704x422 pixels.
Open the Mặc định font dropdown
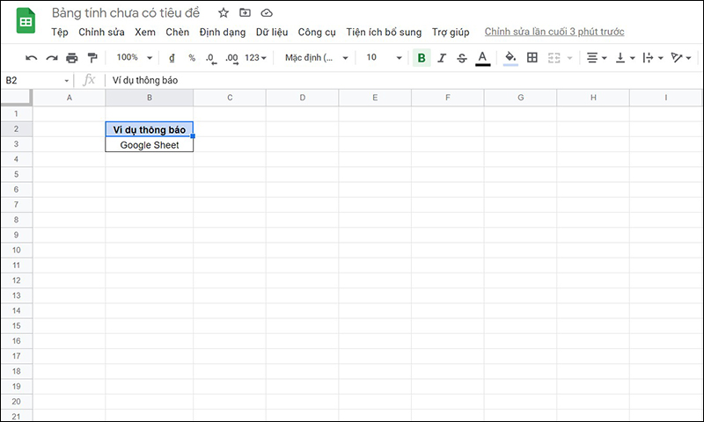pyautogui.click(x=317, y=58)
